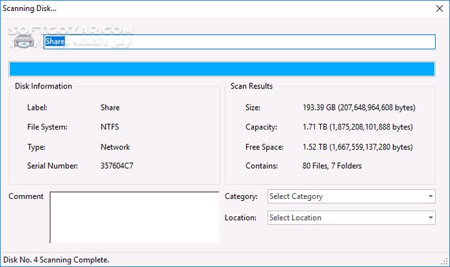Open the Select Category dropdown

(351, 196)
